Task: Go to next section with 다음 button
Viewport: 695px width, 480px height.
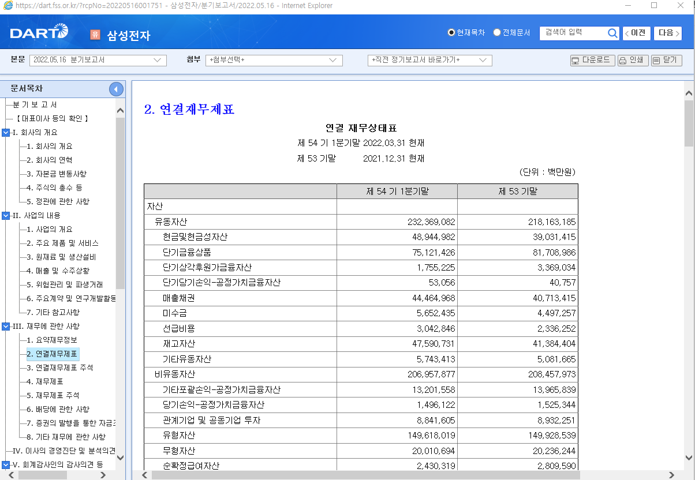Action: point(667,33)
